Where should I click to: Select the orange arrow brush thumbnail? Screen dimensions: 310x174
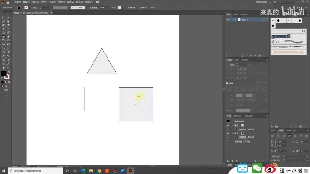[x=288, y=53]
